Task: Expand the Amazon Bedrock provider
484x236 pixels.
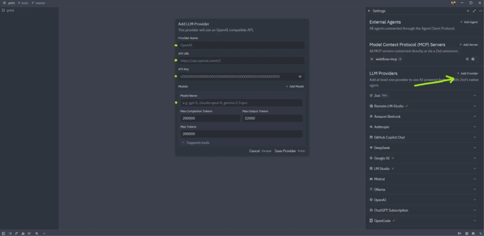Action: point(475,116)
